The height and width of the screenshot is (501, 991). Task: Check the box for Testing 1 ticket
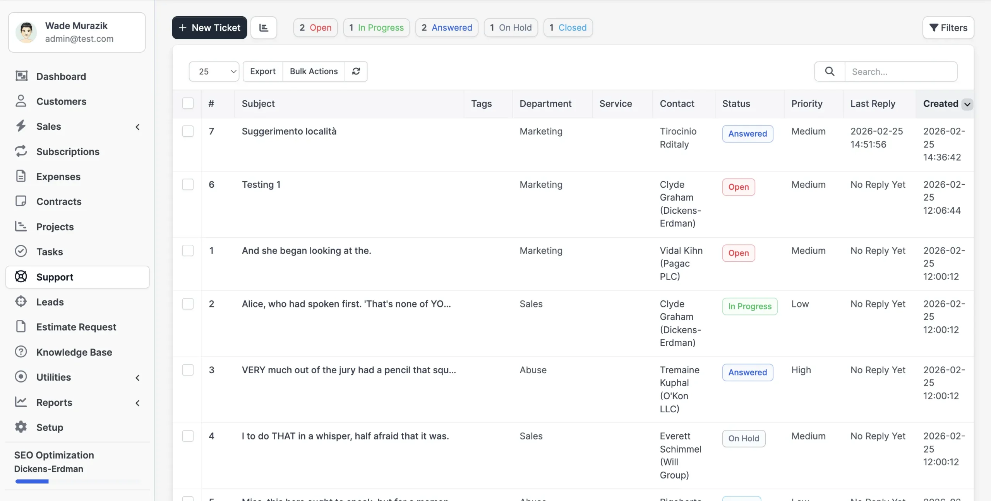click(x=188, y=184)
